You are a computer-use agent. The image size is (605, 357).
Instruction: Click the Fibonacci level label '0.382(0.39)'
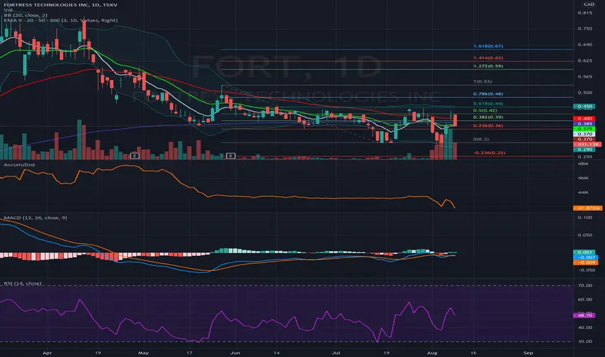pos(488,117)
